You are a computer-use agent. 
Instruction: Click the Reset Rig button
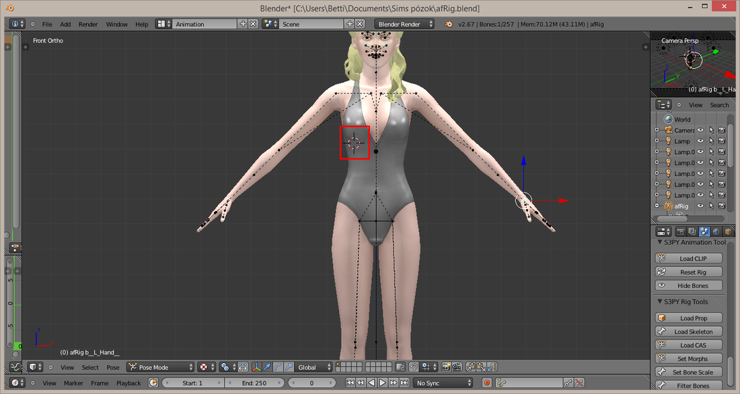point(689,272)
